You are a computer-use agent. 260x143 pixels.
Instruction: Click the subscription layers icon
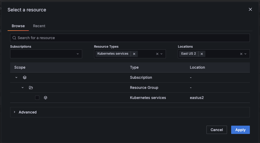tap(25, 77)
